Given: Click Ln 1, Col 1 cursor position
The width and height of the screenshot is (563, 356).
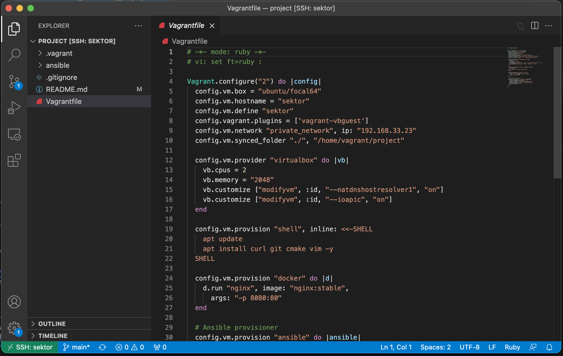Looking at the screenshot, I should tap(396, 347).
